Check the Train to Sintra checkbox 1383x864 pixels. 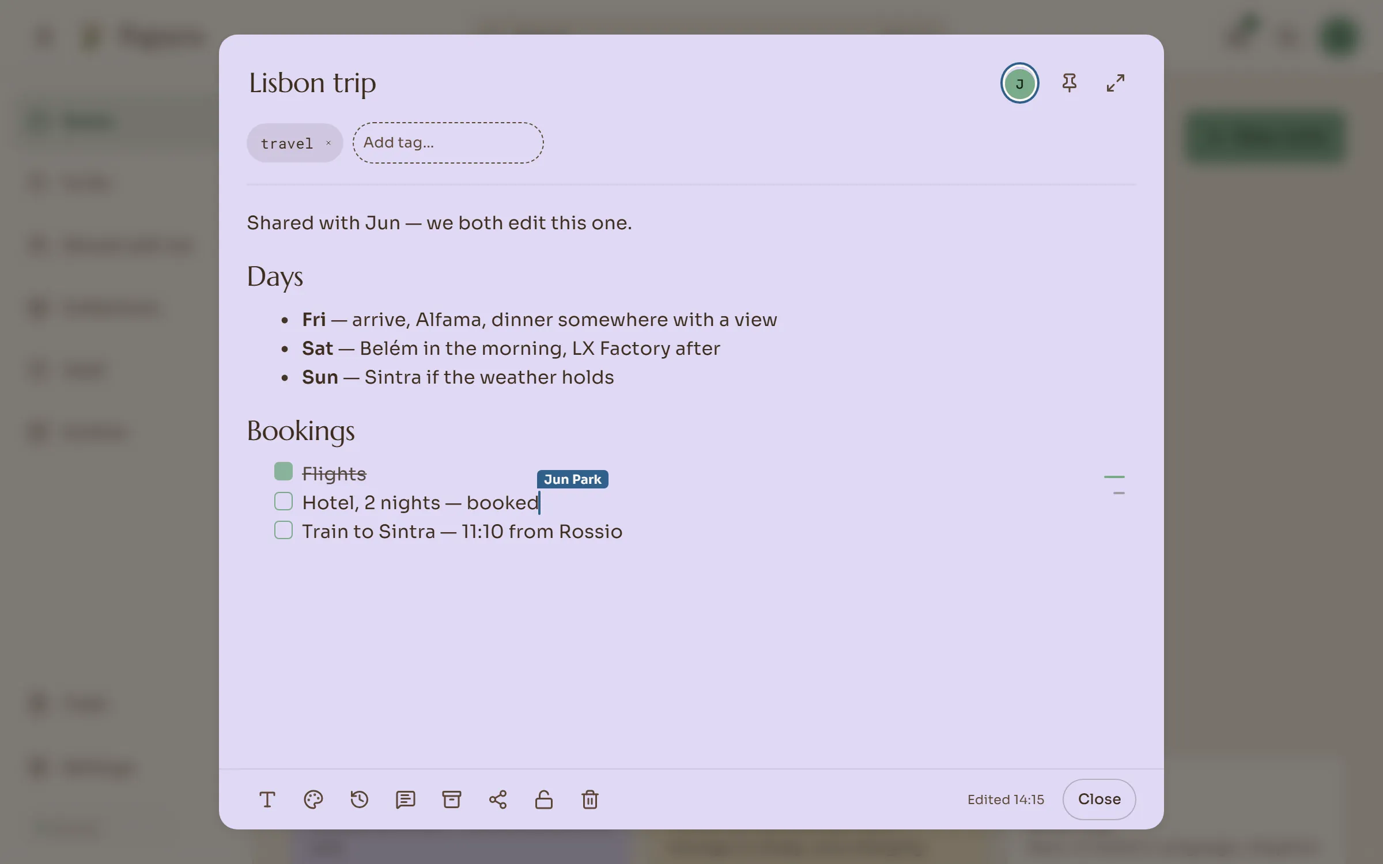(284, 530)
